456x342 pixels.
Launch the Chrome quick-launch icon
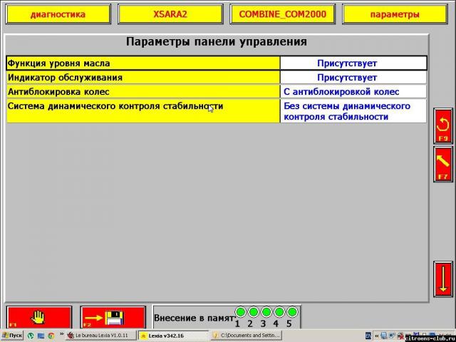coord(51,336)
